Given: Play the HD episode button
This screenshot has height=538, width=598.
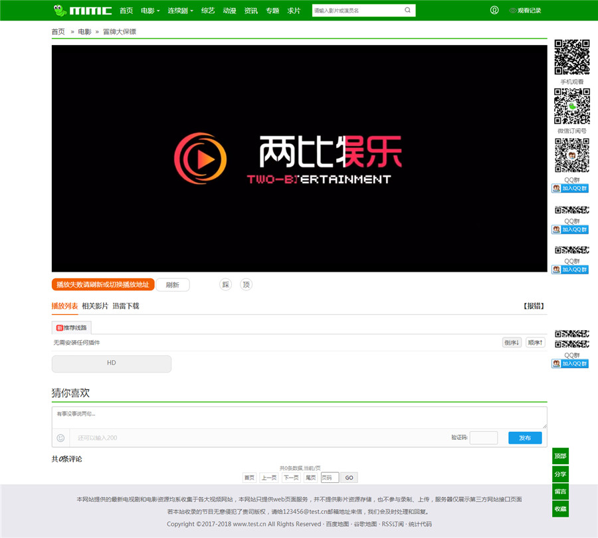Looking at the screenshot, I should (112, 363).
